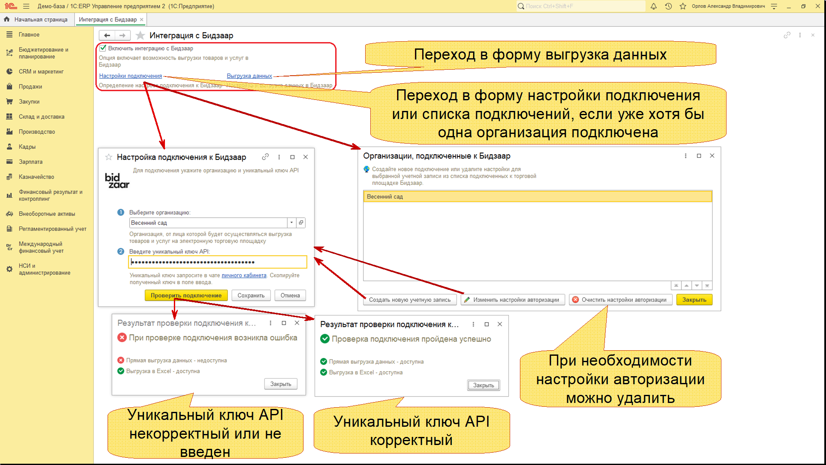The image size is (826, 465).
Task: Move list item to bottom arrow
Action: (707, 286)
